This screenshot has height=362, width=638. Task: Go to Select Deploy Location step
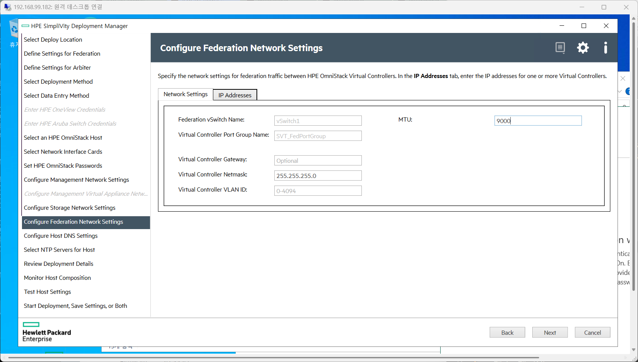click(86, 40)
